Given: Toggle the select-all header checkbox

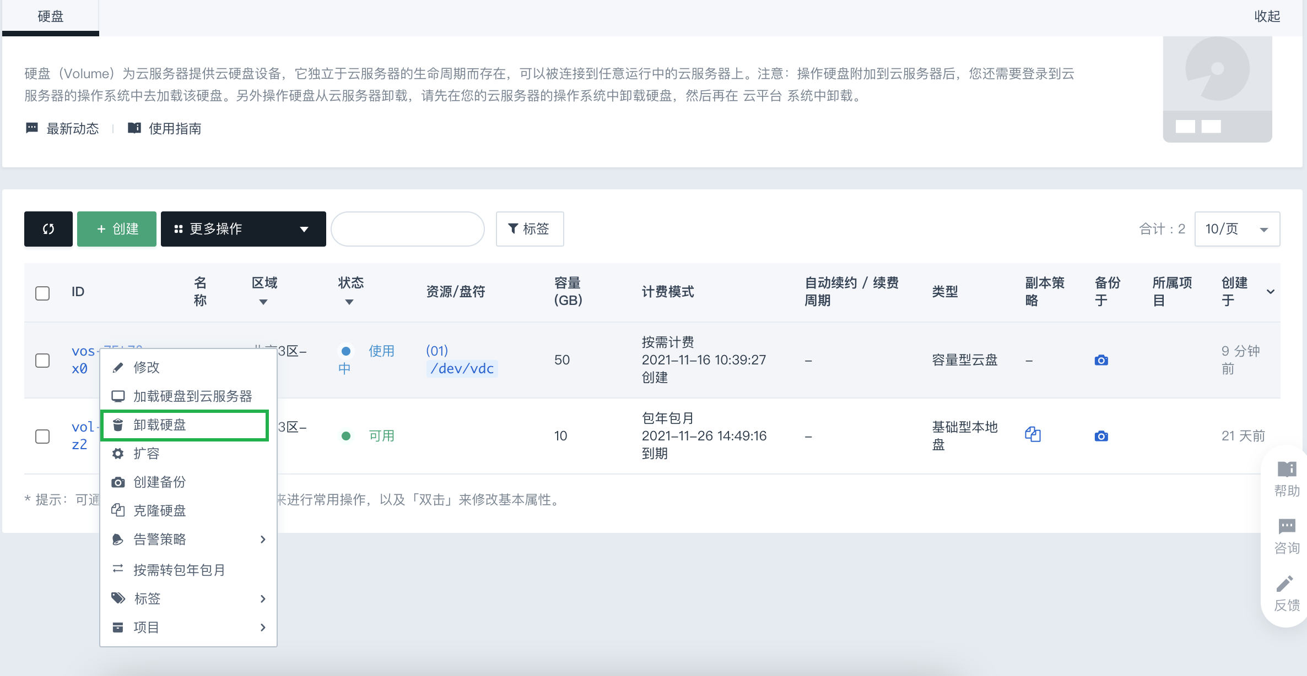Looking at the screenshot, I should click(x=42, y=293).
